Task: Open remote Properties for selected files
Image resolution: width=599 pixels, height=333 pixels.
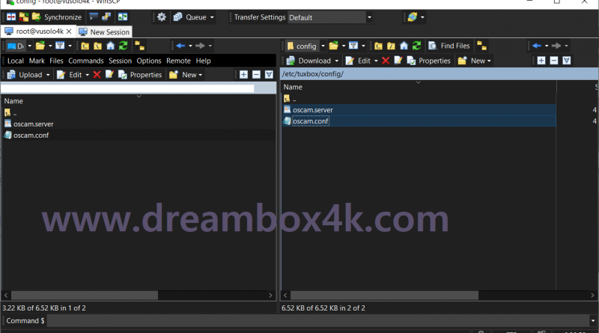Action: 429,61
